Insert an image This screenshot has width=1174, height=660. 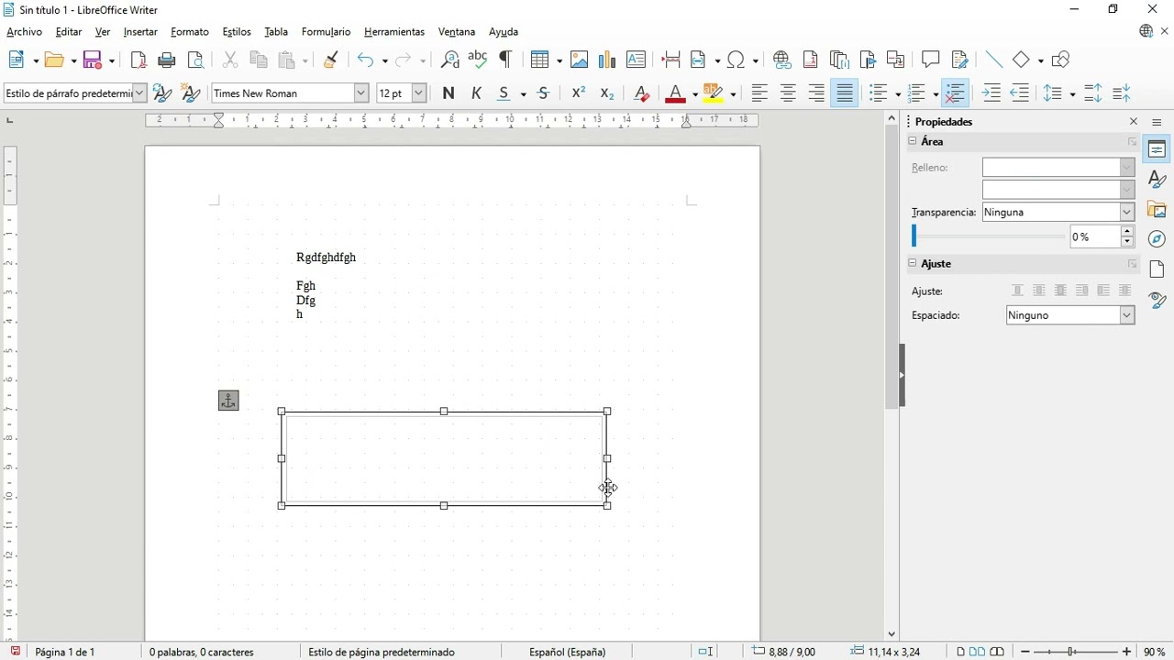click(580, 60)
